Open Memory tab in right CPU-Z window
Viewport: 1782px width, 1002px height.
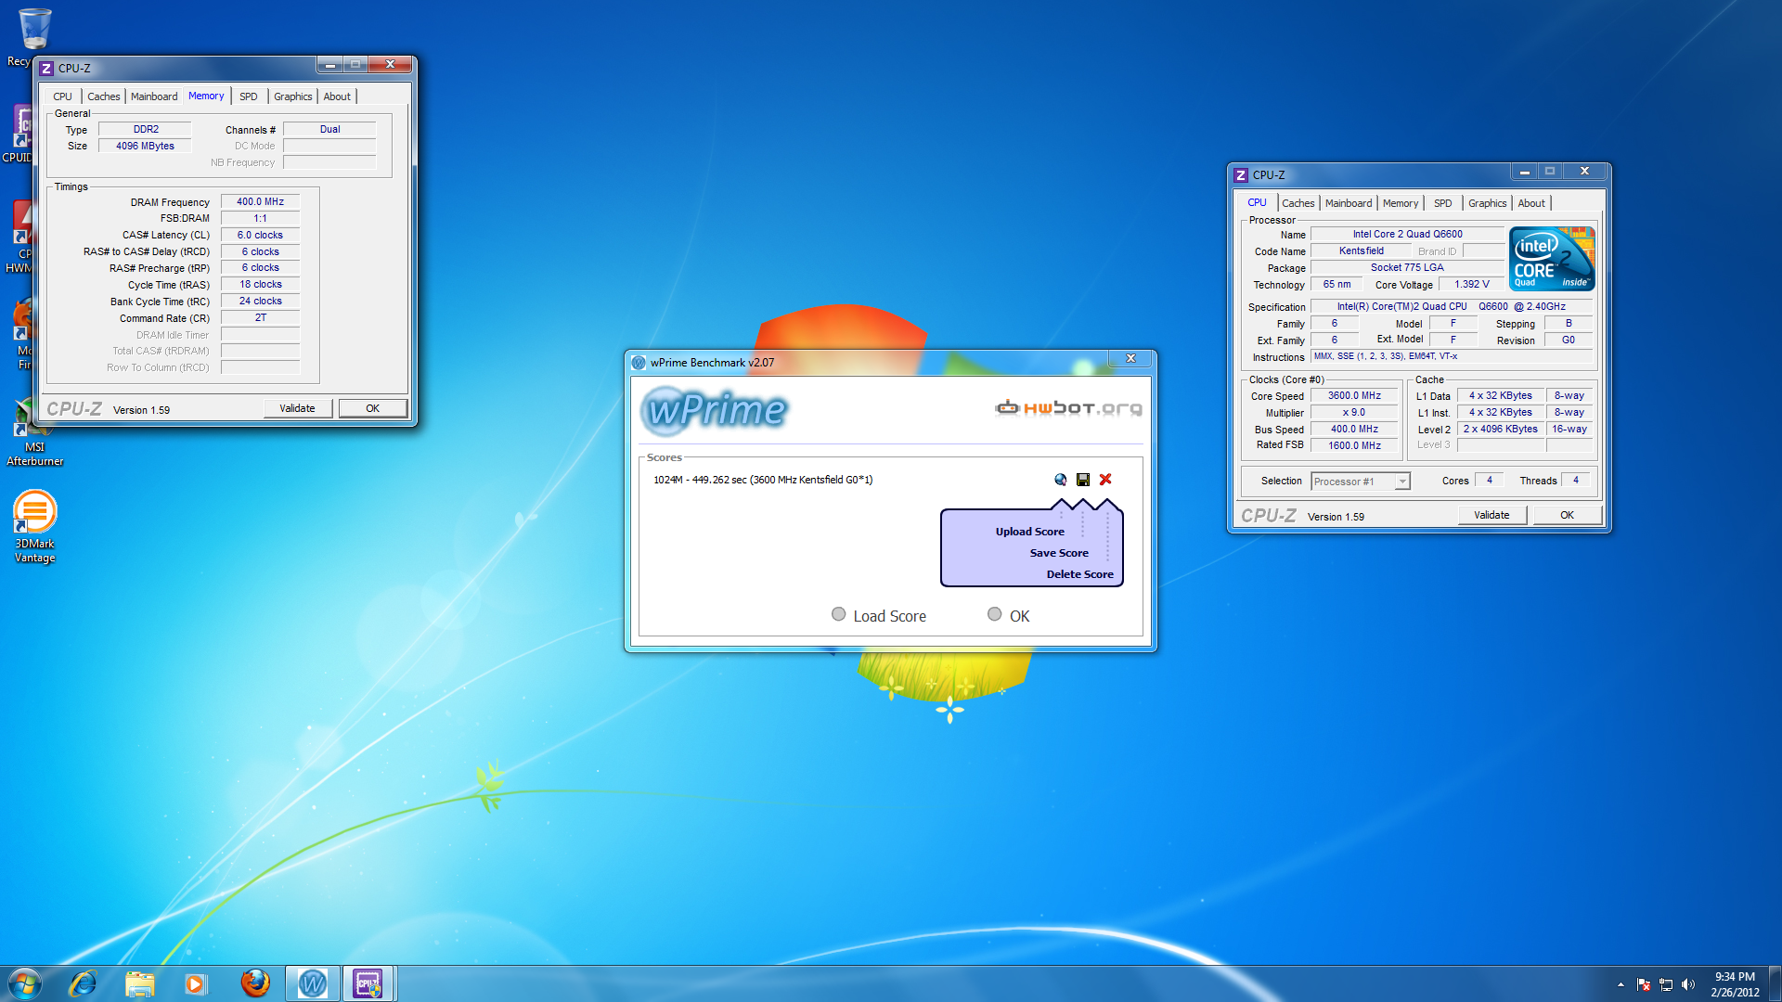tap(1401, 203)
